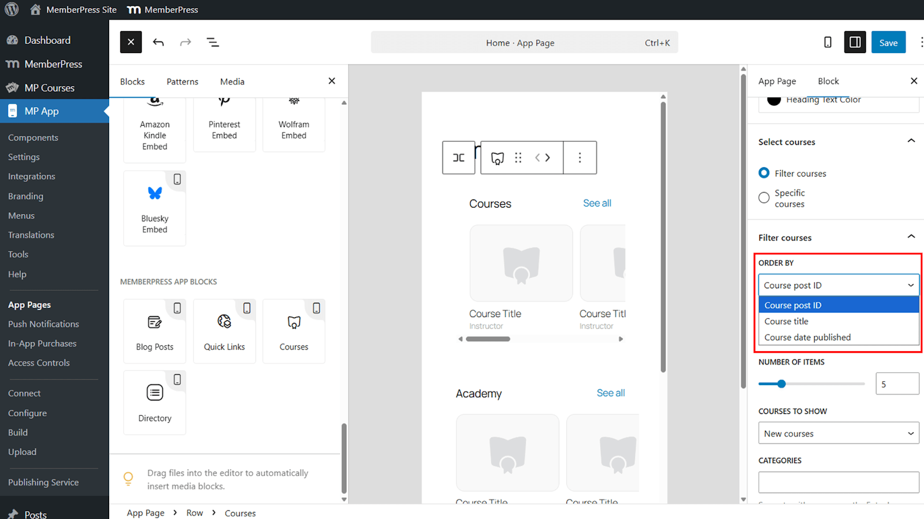Switch to the App Page settings tab
Screen dimensions: 924x519
coord(777,81)
